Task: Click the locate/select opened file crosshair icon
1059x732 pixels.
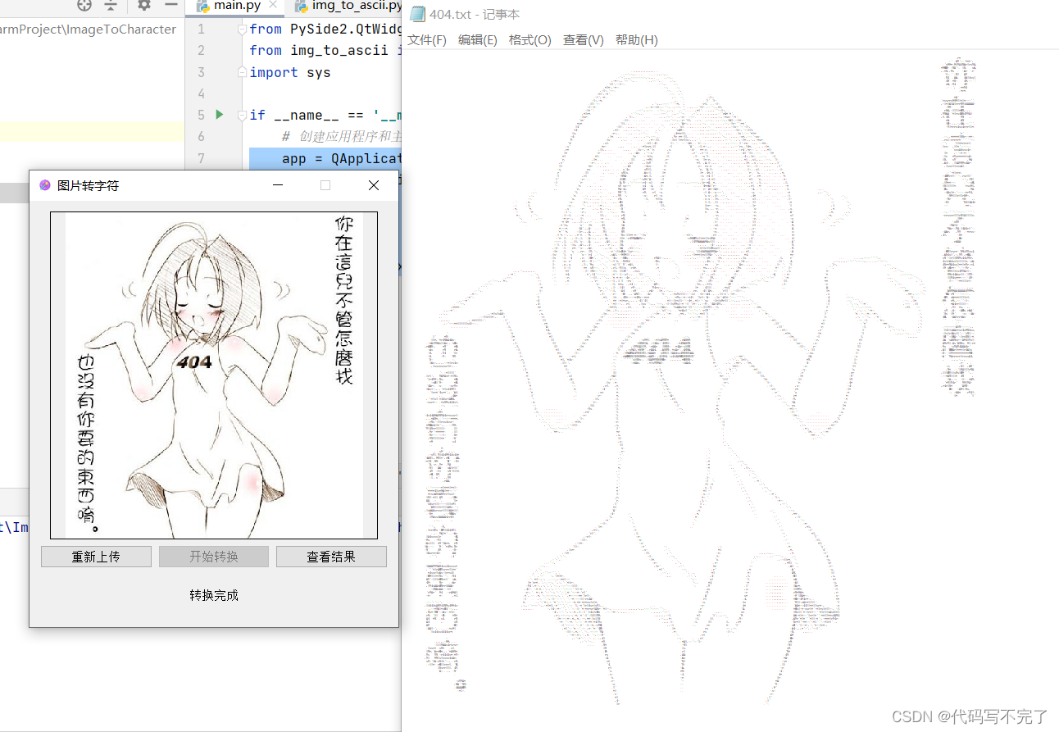Action: pos(84,5)
